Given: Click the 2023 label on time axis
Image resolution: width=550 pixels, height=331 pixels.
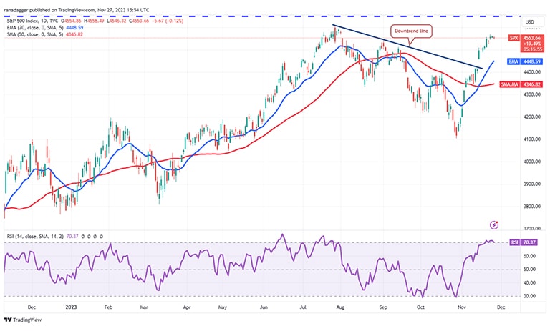Looking at the screenshot, I should [x=71, y=307].
